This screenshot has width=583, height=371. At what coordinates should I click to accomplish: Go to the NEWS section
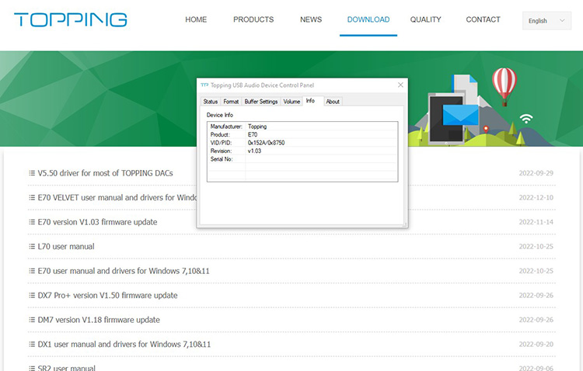tap(311, 19)
